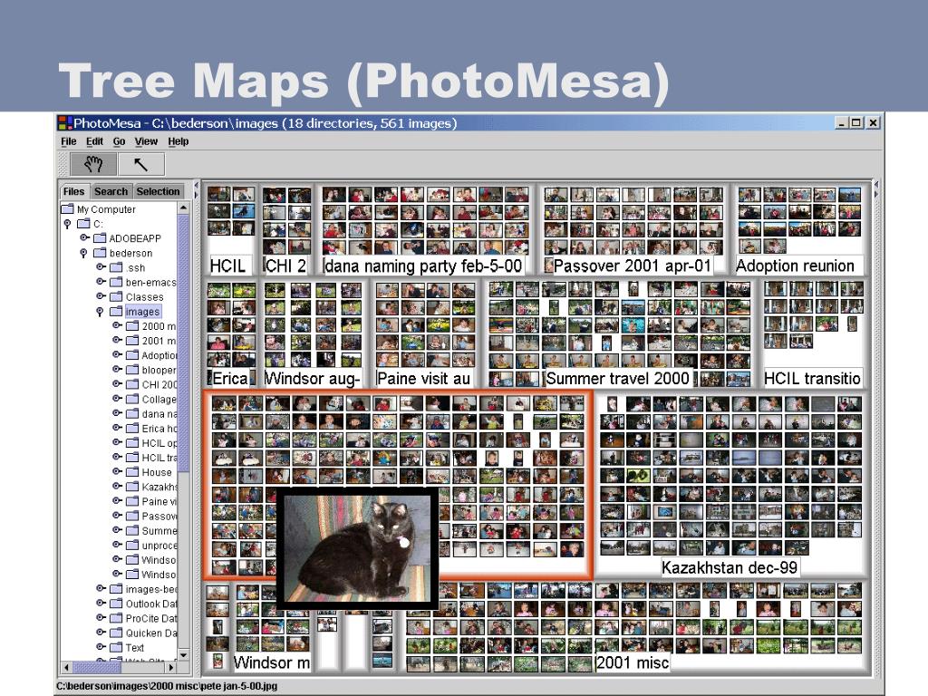
Task: Open the Help menu
Action: [179, 141]
